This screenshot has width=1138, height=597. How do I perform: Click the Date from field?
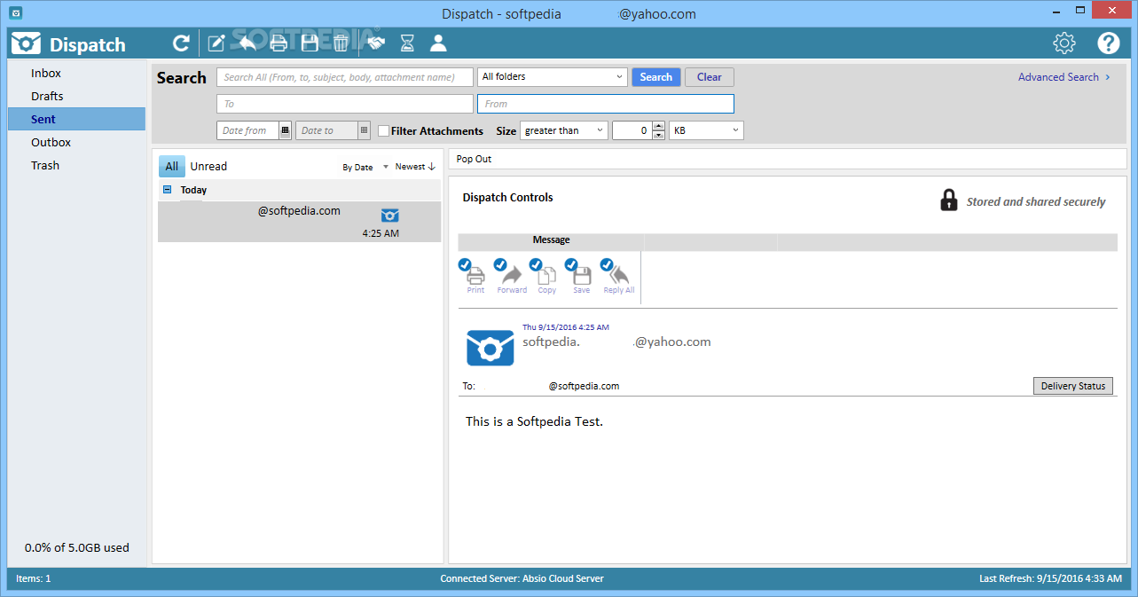point(247,130)
